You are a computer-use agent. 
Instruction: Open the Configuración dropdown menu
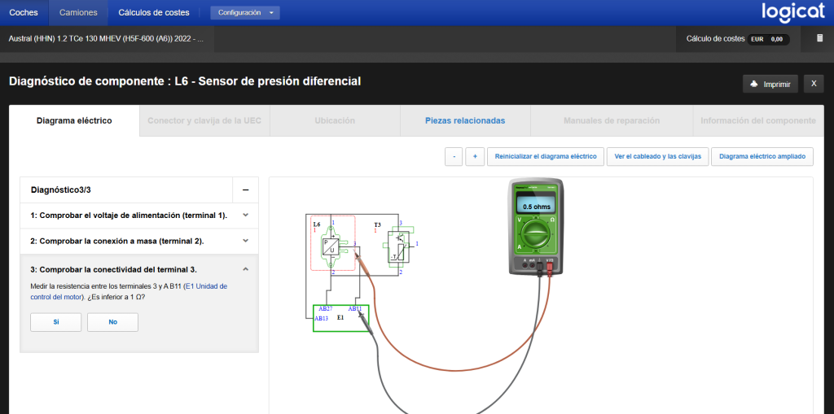point(244,13)
